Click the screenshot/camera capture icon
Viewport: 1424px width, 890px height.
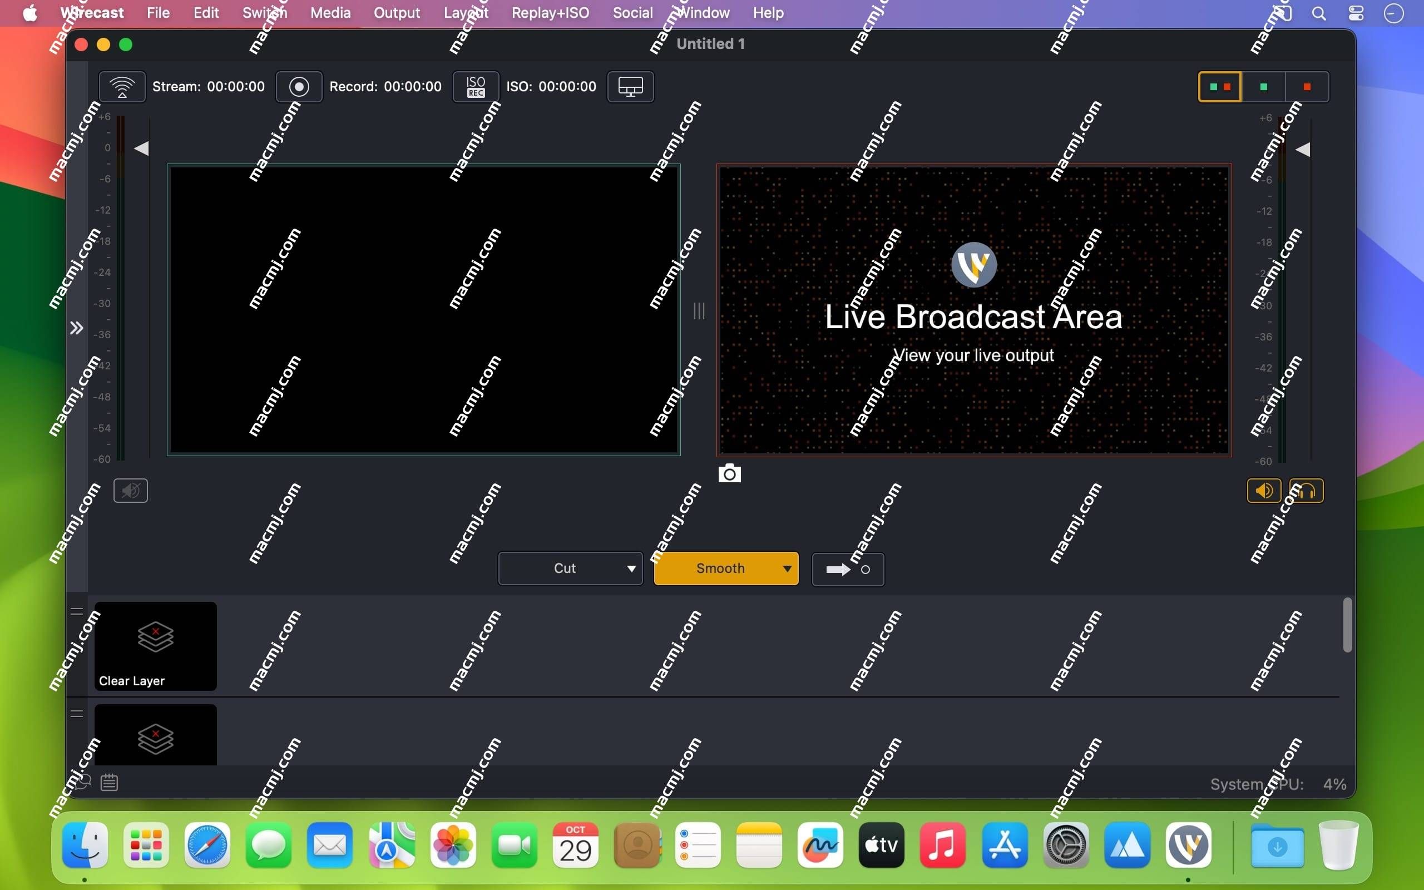click(729, 474)
